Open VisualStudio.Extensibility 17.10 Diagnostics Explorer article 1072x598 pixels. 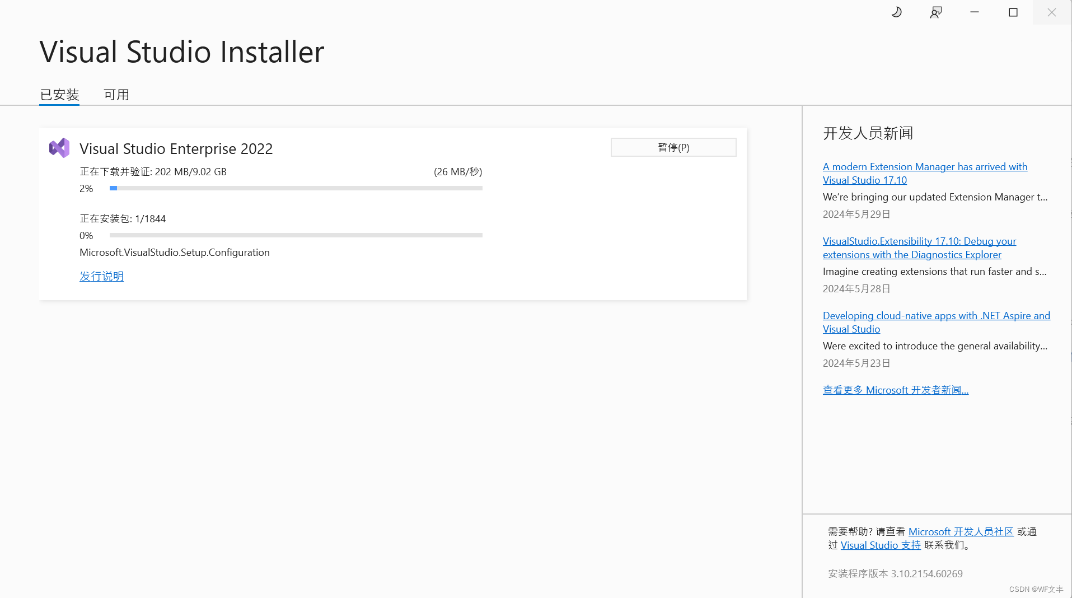coord(919,247)
